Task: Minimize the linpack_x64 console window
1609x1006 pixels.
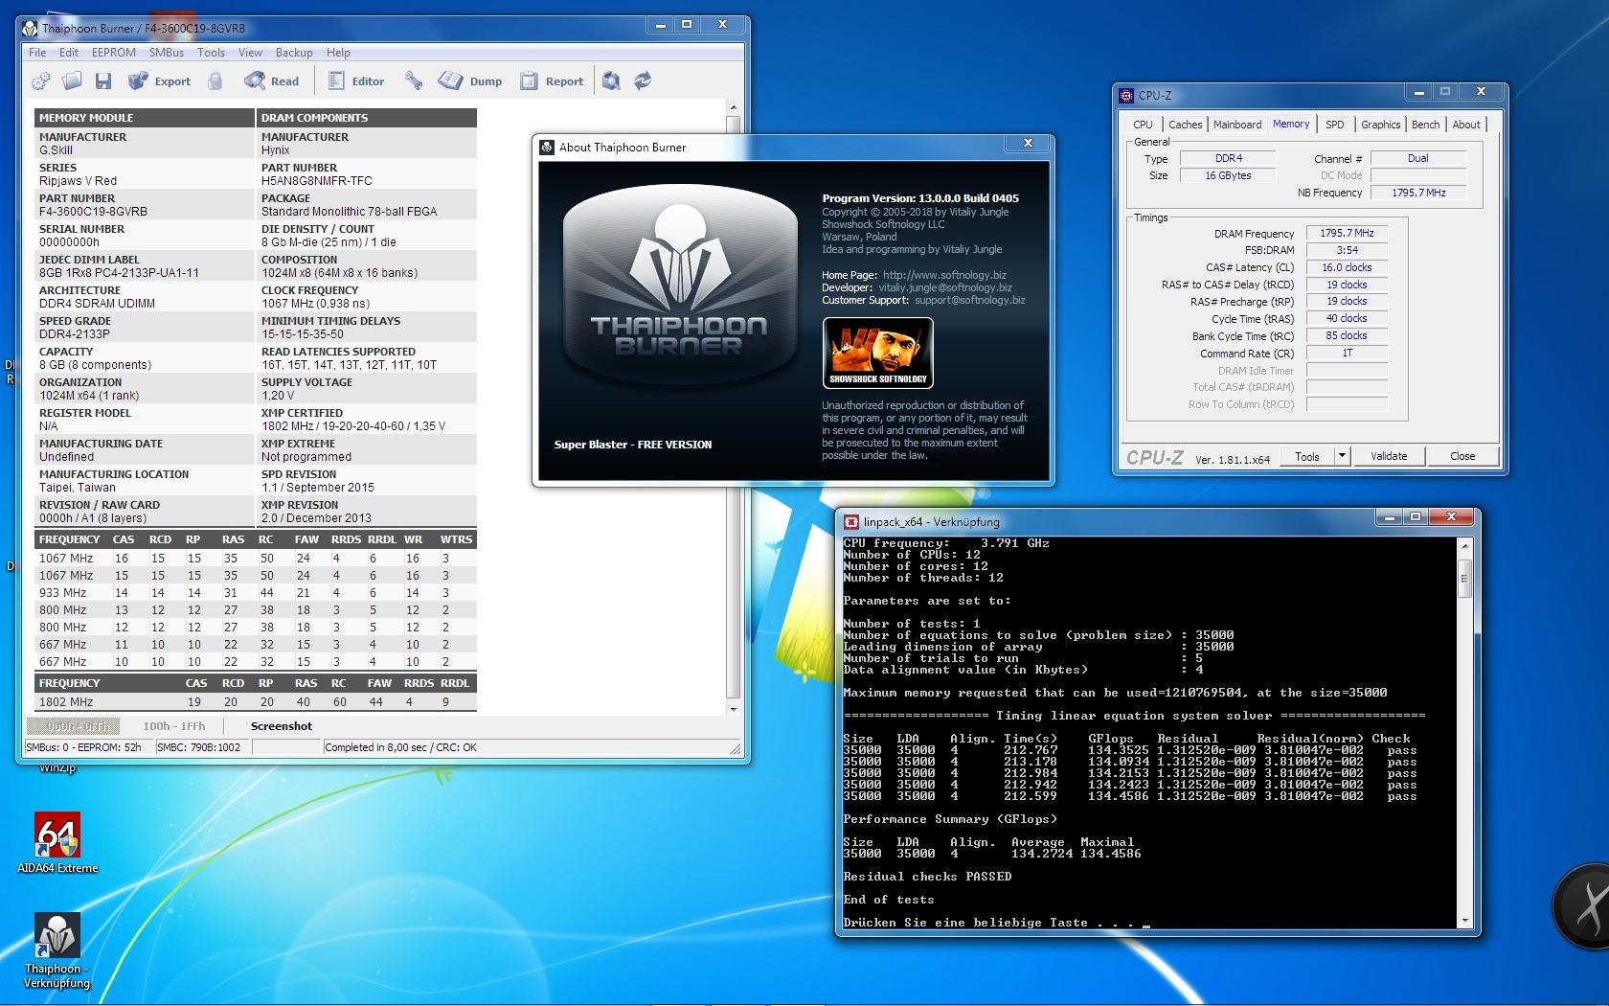Action: (x=1390, y=517)
